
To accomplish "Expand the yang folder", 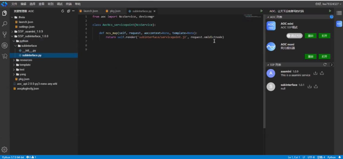I will [14, 74].
